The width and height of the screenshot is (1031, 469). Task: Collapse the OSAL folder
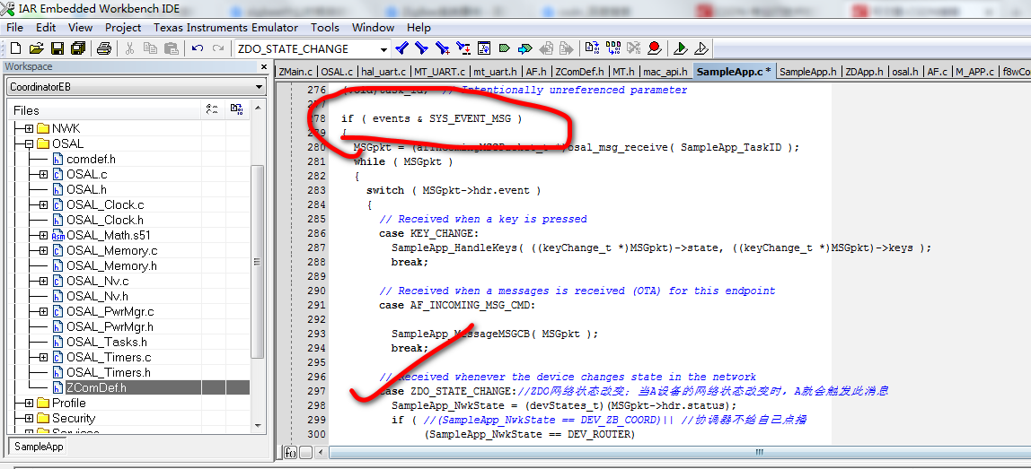(x=29, y=143)
